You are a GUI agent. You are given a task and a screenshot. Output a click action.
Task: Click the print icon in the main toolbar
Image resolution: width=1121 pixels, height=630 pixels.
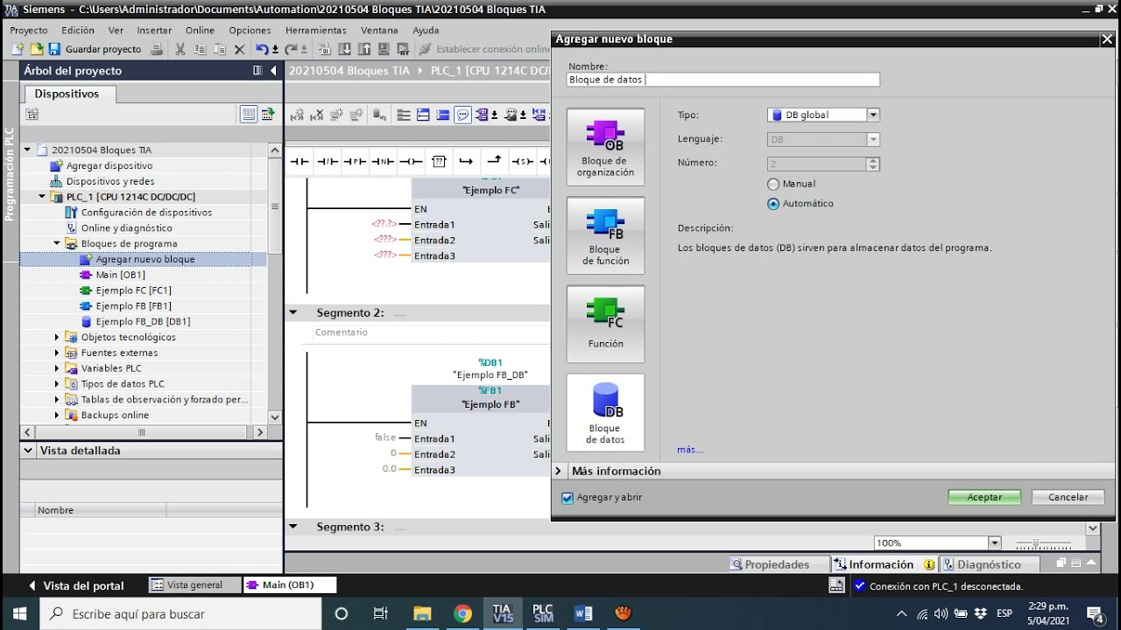pyautogui.click(x=157, y=49)
